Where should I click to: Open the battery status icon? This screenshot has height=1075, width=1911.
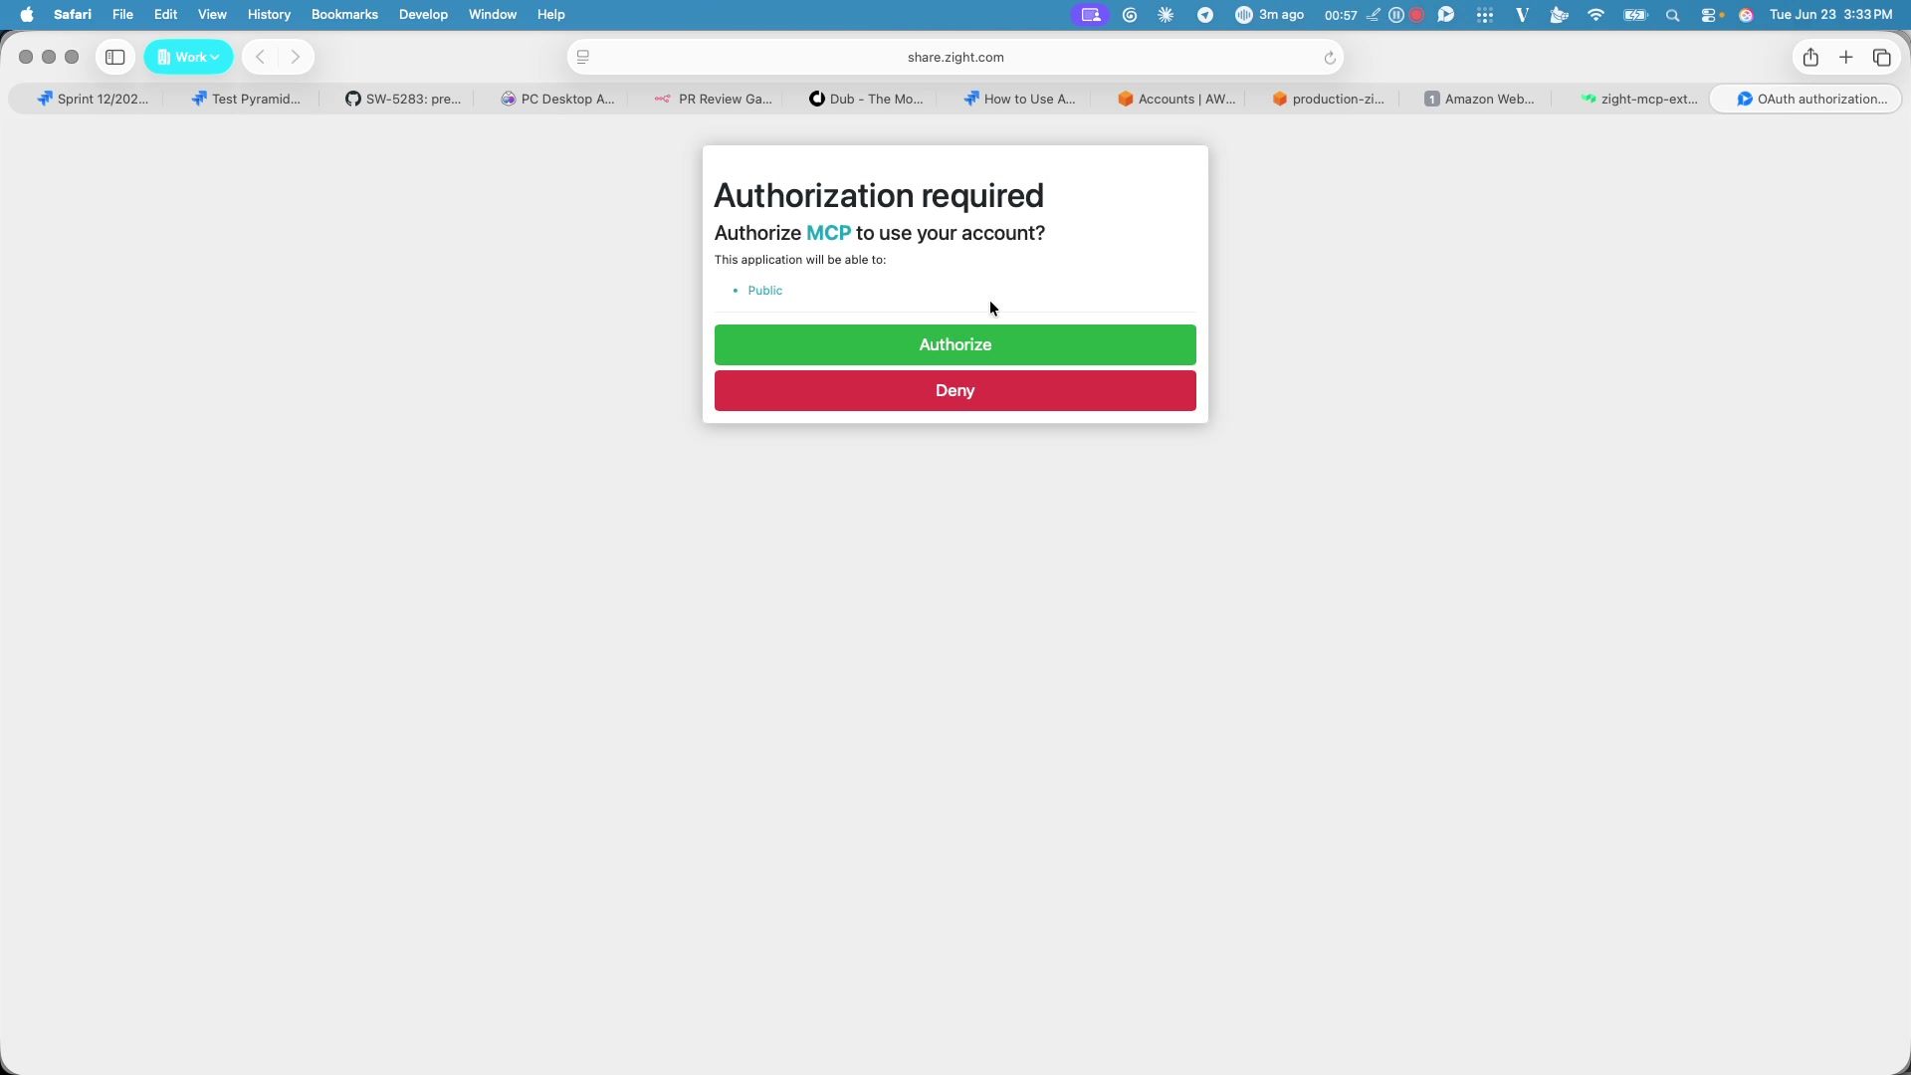[1635, 15]
